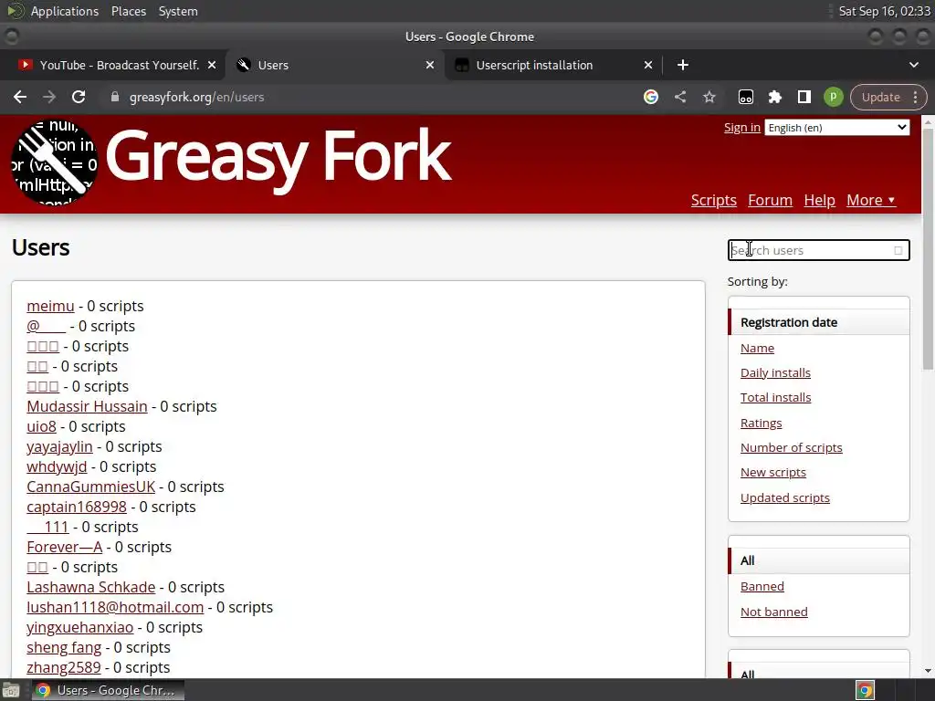Open a new tab with plus icon
935x701 pixels.
pos(683,65)
